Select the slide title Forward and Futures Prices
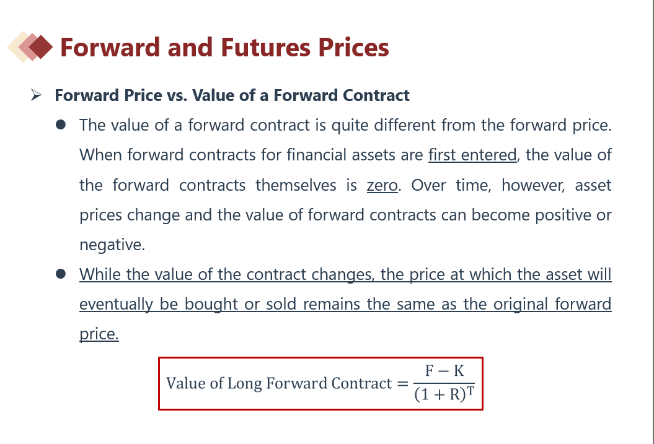This screenshot has height=444, width=654. [224, 47]
